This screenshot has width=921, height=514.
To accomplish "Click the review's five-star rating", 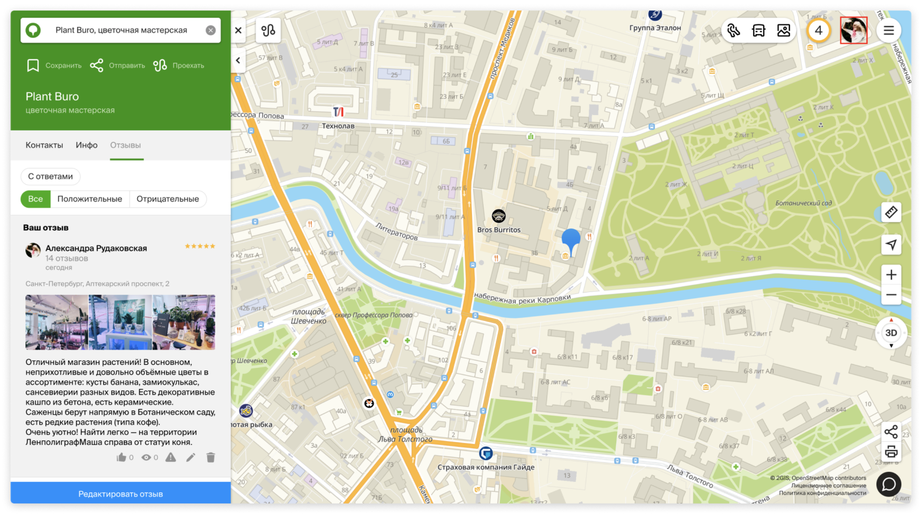I will [x=200, y=246].
